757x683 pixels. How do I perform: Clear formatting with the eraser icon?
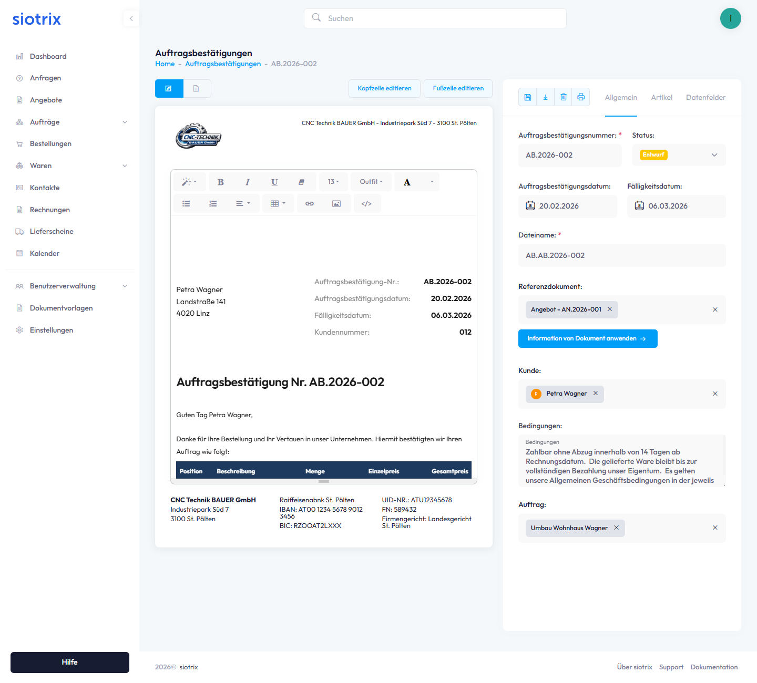tap(301, 182)
